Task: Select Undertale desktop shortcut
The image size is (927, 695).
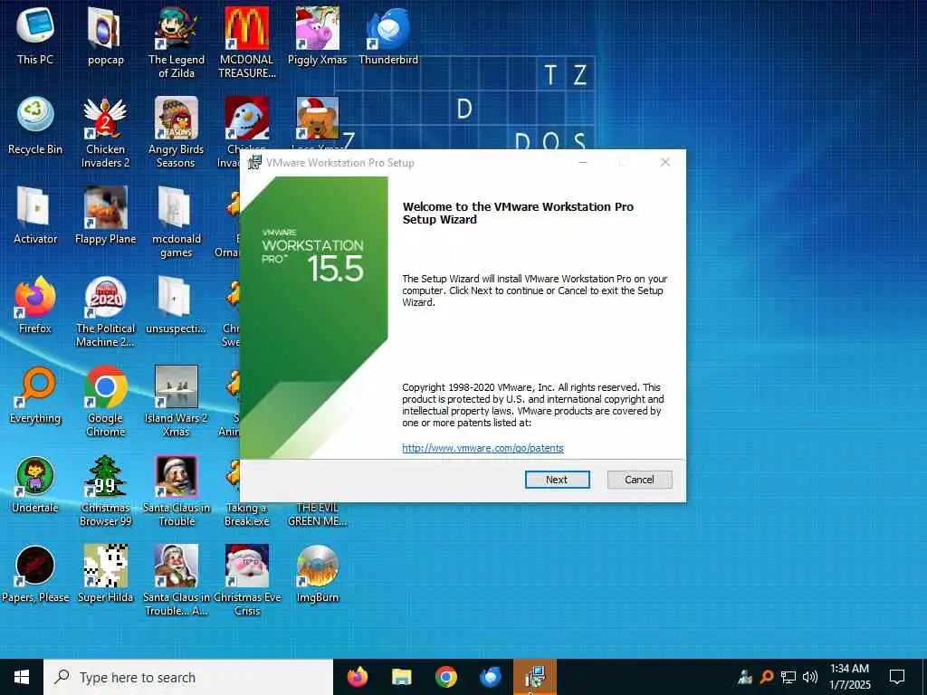Action: point(35,485)
